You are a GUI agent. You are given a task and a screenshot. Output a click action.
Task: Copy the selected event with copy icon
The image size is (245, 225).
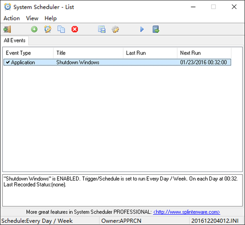(61, 29)
